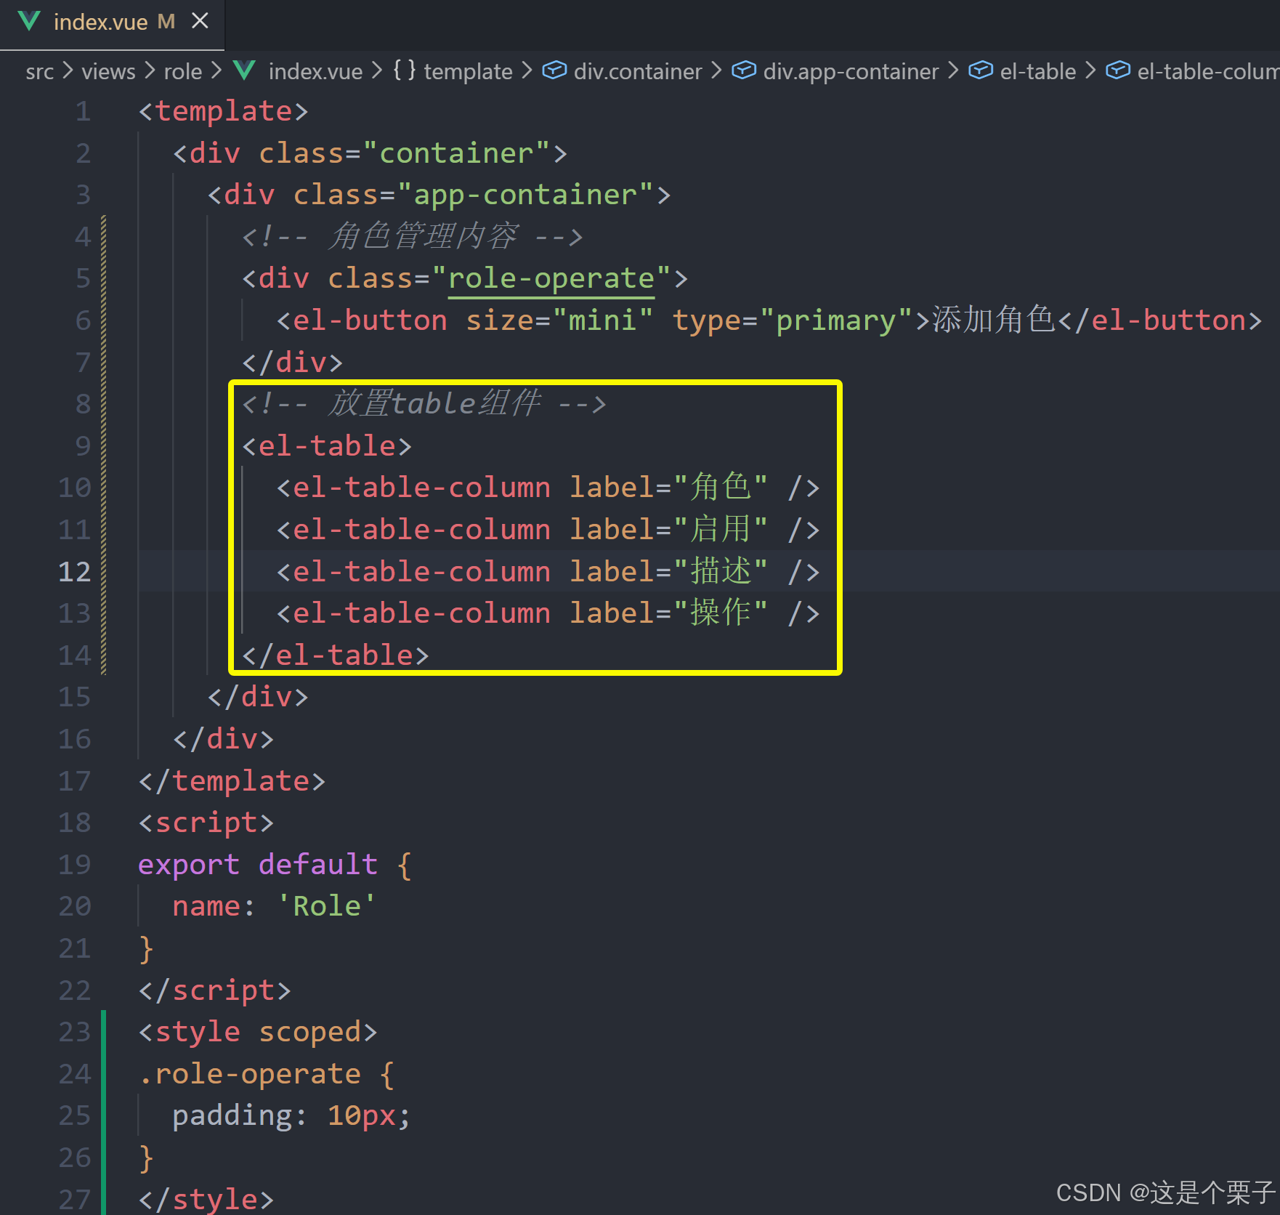Open the el-table-column breadcrumb segment
Viewport: 1280px width, 1215px height.
(1208, 71)
